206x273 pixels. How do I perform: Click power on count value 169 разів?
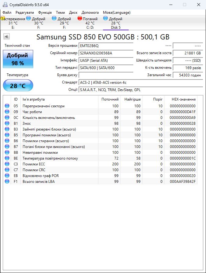point(188,68)
